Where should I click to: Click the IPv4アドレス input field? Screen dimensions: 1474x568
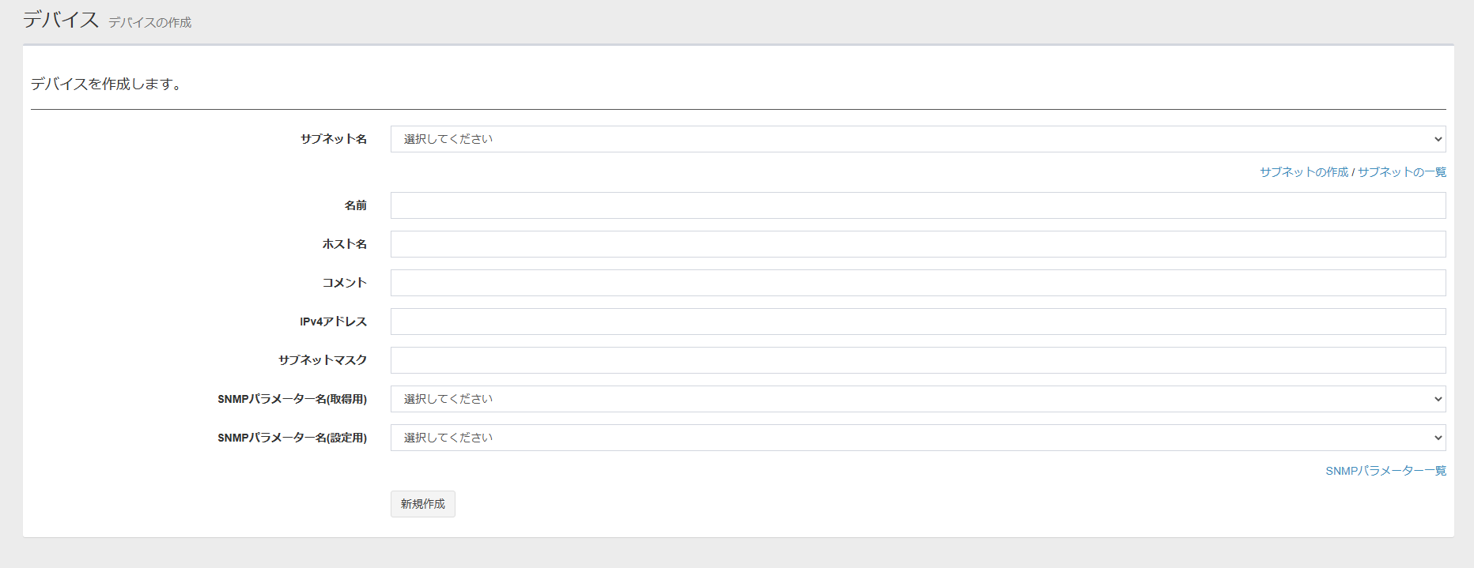click(917, 322)
